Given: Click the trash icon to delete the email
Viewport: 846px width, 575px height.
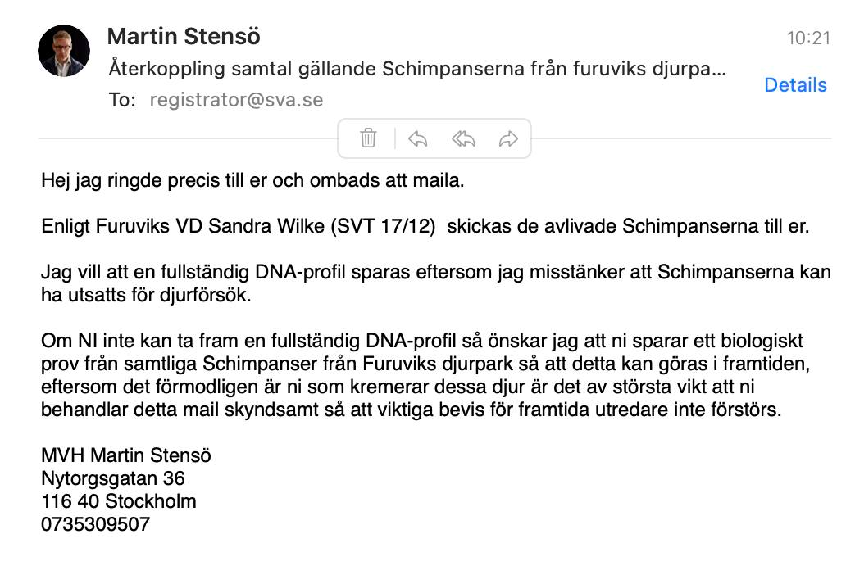Looking at the screenshot, I should pos(369,138).
